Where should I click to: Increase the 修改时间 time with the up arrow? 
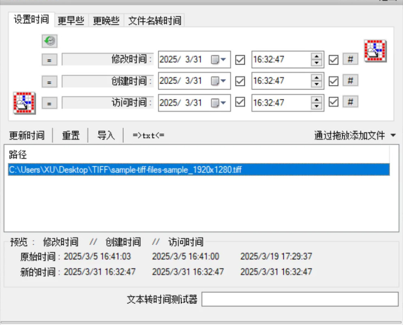point(317,56)
